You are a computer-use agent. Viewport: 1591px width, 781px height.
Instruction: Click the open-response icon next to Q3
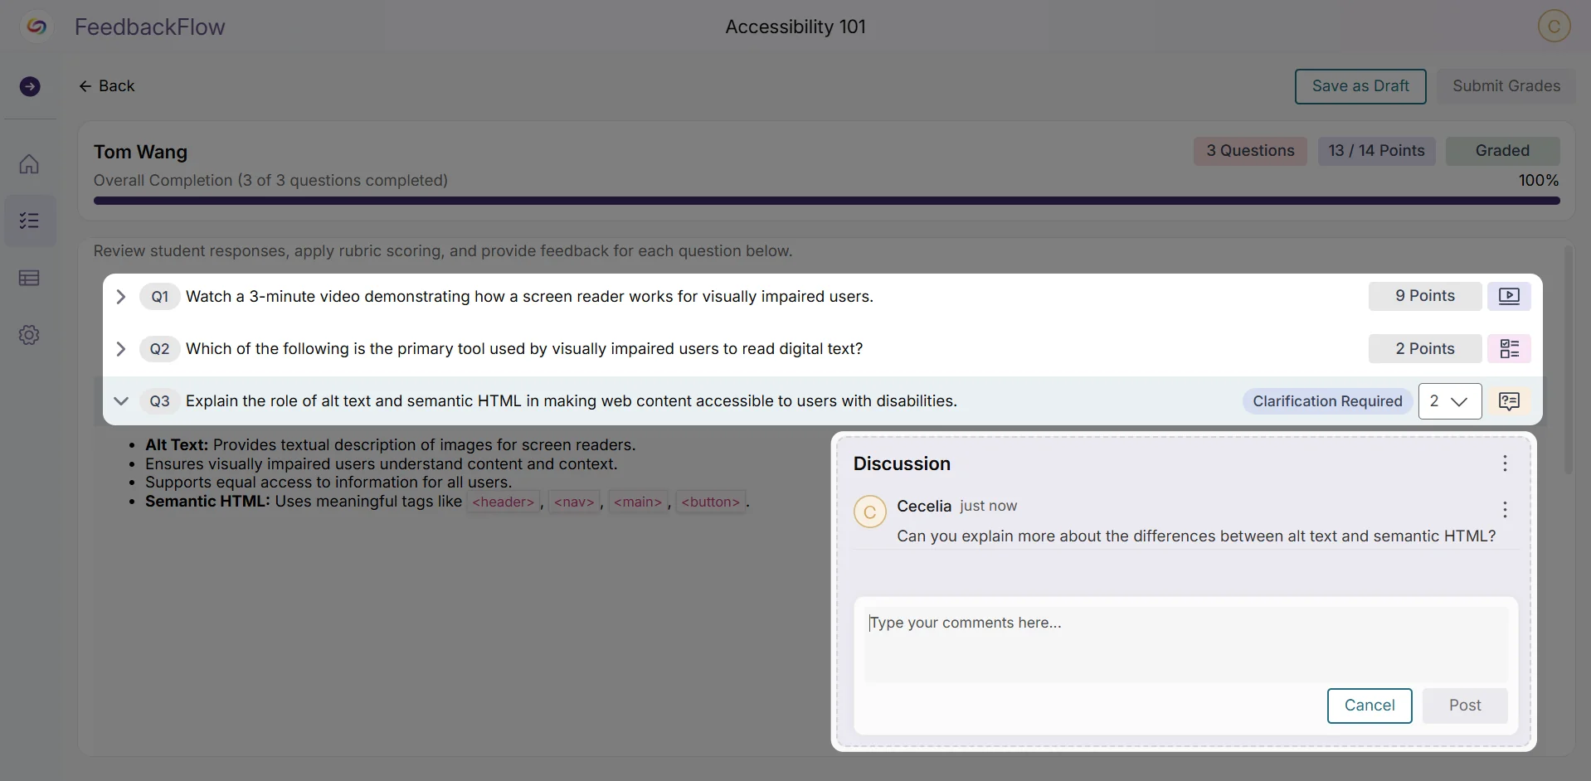click(1510, 400)
